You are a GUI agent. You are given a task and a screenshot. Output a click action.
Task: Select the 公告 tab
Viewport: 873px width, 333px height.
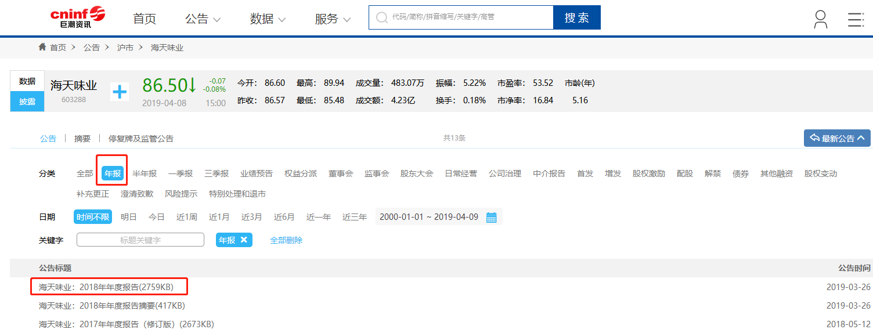click(x=48, y=139)
